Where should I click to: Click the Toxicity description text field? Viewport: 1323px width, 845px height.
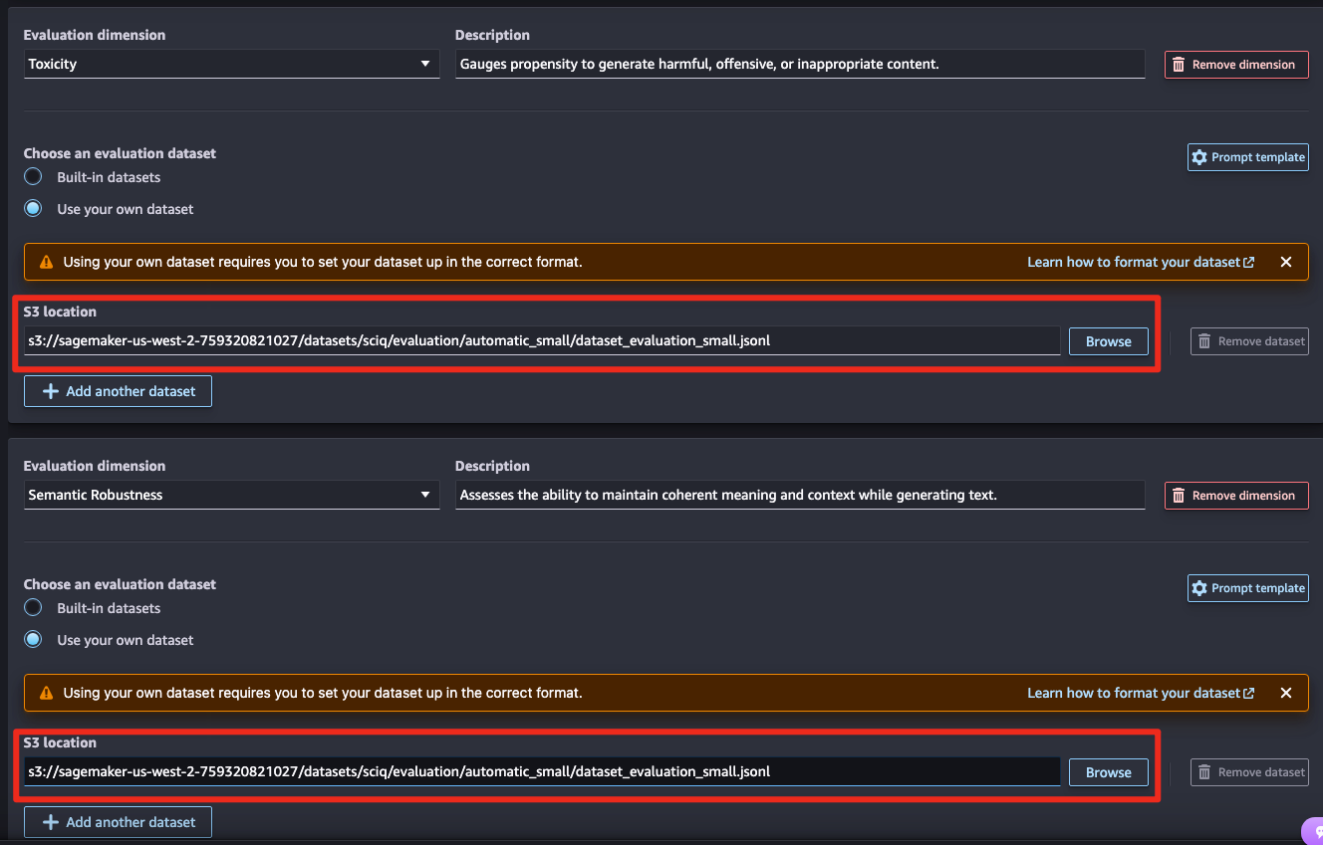pos(800,64)
